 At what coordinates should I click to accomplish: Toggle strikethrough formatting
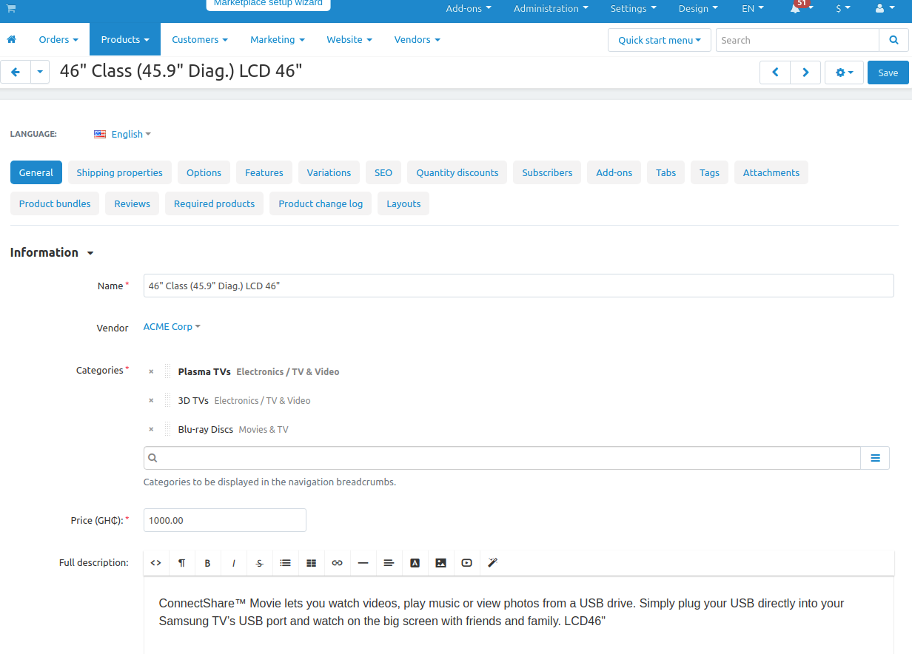pyautogui.click(x=260, y=563)
